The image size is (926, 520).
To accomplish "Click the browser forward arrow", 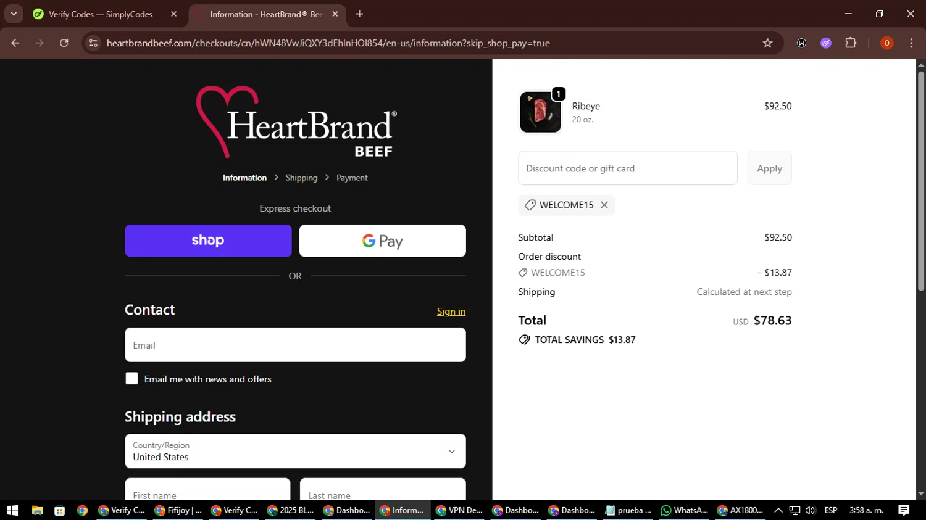I will 40,43.
